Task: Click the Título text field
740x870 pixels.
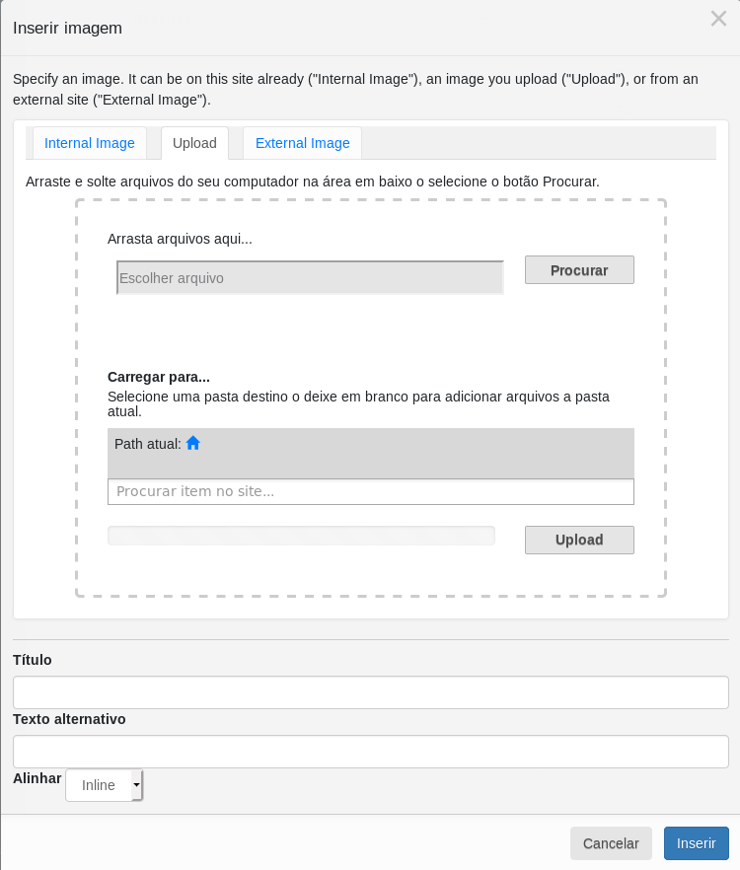Action: click(x=370, y=692)
